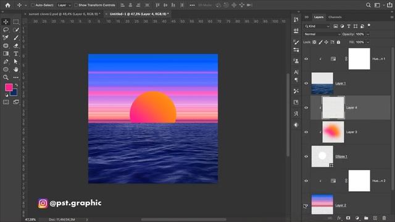Add new adjustment layer icon

tap(357, 218)
